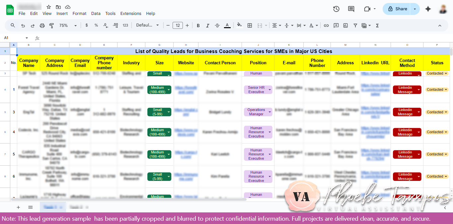Insert a chart

pyautogui.click(x=345, y=25)
